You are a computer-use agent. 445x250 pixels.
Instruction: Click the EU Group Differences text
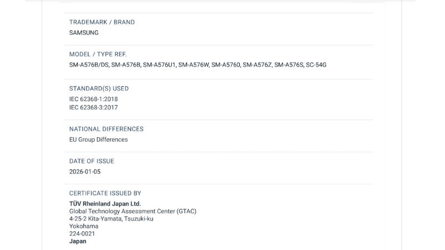point(98,139)
